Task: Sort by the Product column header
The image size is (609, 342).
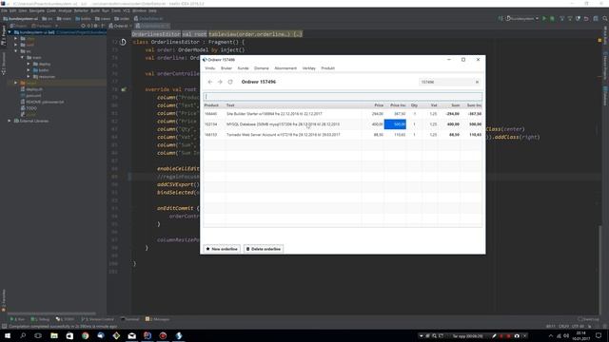Action: pos(211,105)
